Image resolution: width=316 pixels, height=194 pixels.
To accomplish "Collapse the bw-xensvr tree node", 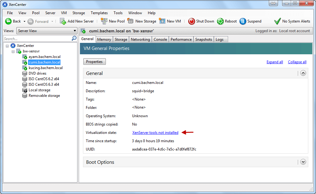I will pyautogui.click(x=13, y=52).
